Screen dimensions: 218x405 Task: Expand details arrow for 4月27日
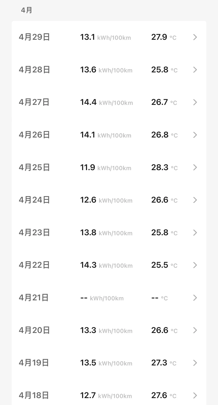195,102
